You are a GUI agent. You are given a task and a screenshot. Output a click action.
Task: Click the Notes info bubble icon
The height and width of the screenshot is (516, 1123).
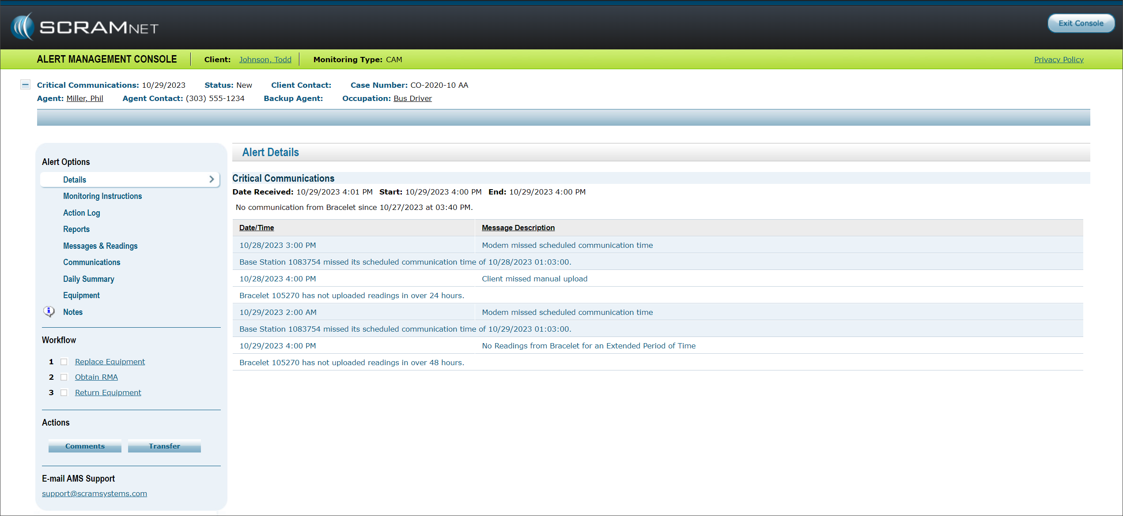coord(49,312)
